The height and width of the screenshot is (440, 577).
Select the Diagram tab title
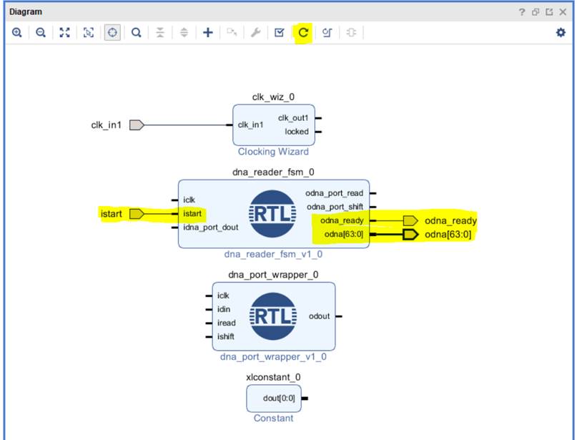click(x=25, y=12)
